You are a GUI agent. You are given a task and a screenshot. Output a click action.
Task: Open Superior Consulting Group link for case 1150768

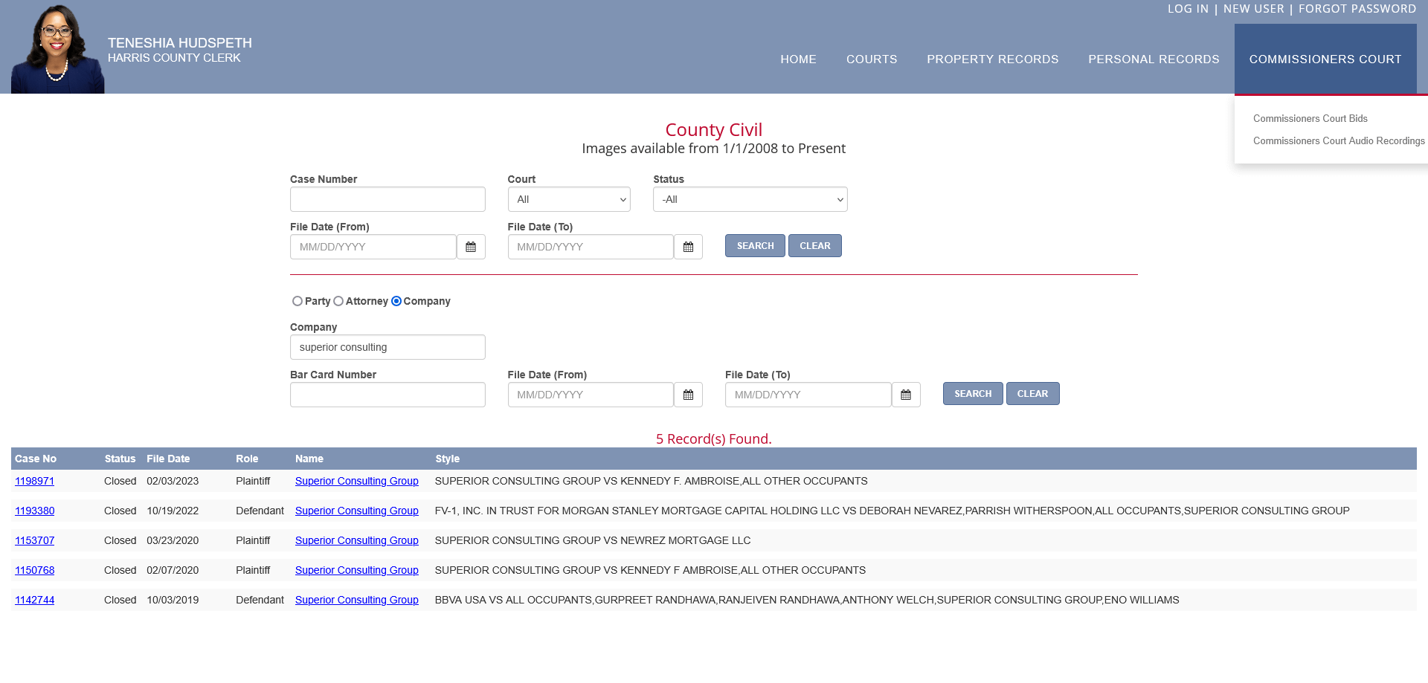pos(357,570)
